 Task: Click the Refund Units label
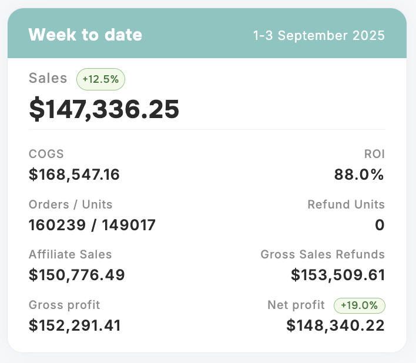[x=346, y=204]
